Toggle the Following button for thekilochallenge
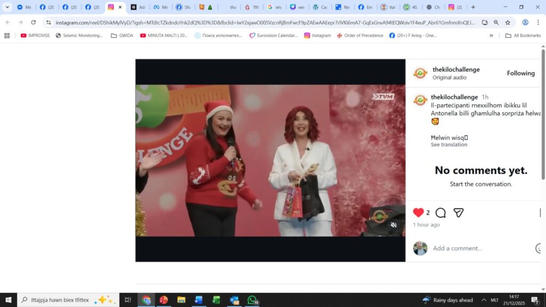Viewport: 546px width, 307px height. tap(520, 73)
